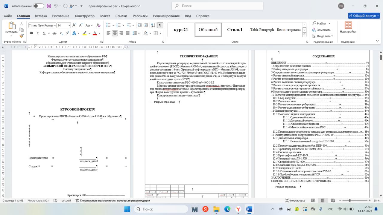The image size is (383, 215).
Task: Select the Format Painter brush icon
Action: [x=22, y=36]
